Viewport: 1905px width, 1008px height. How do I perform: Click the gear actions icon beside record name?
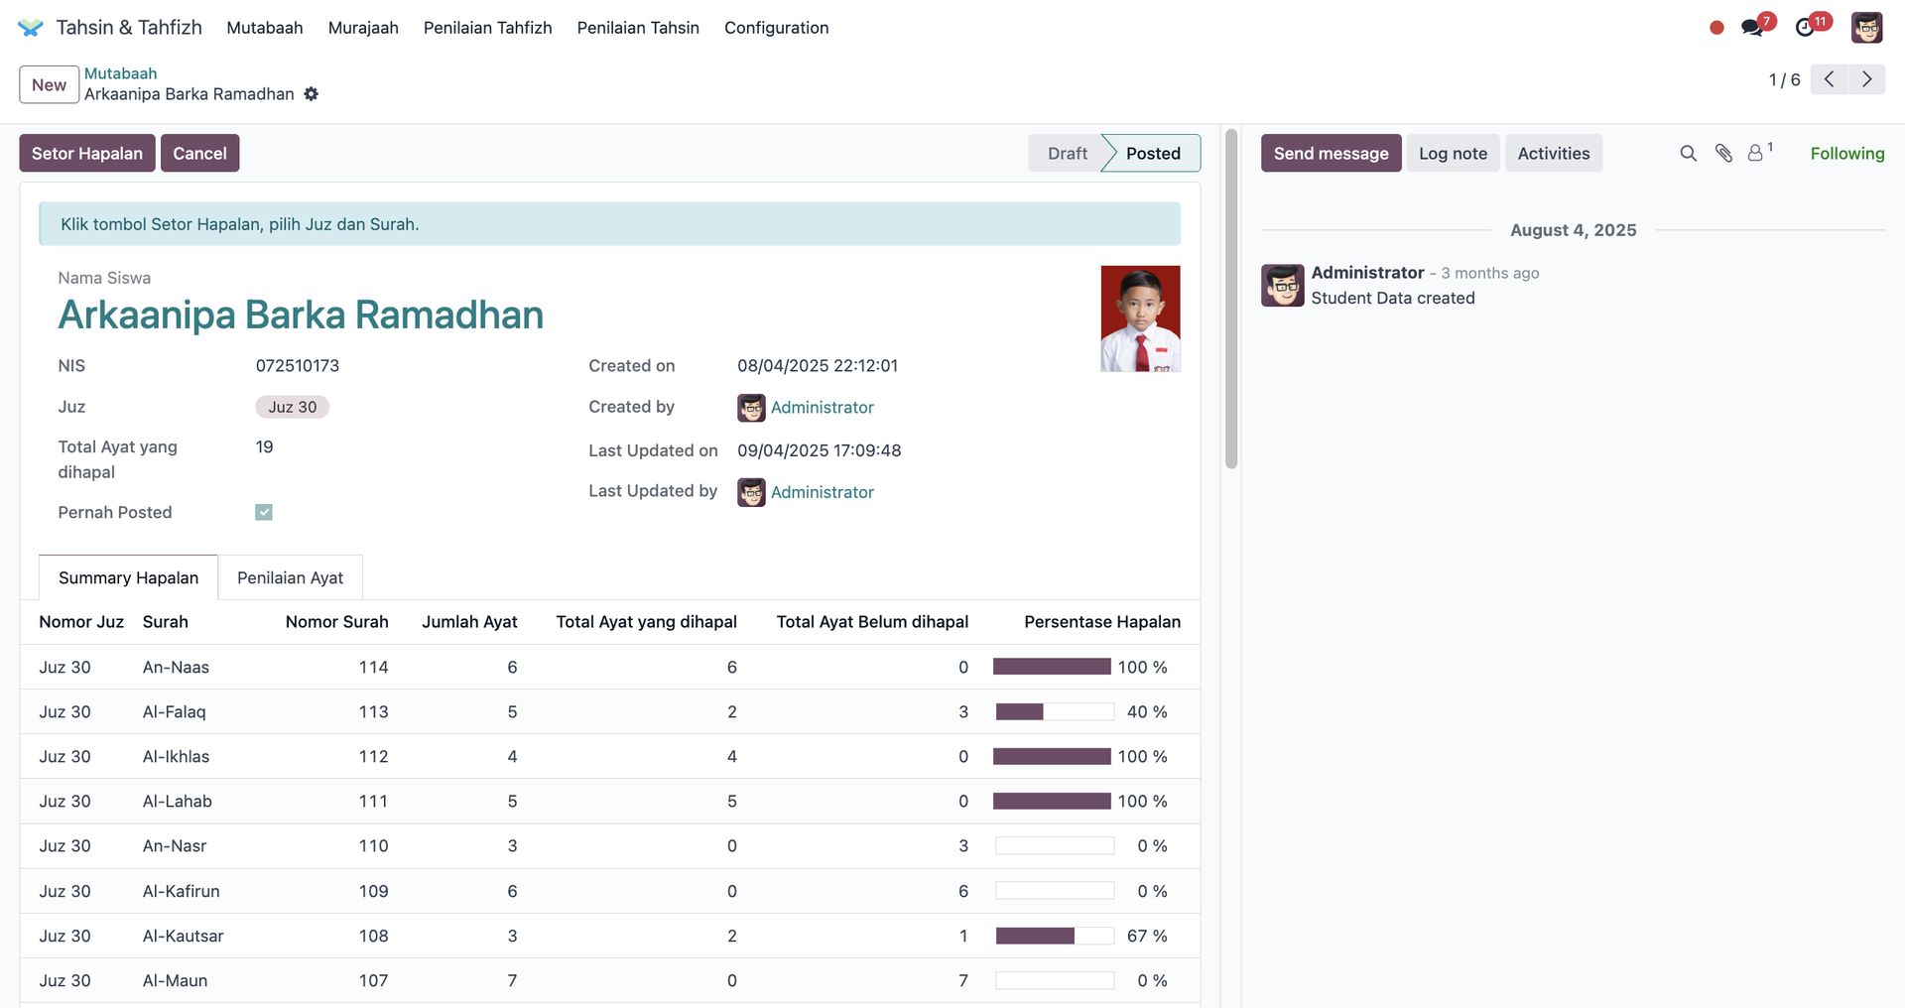click(x=312, y=94)
